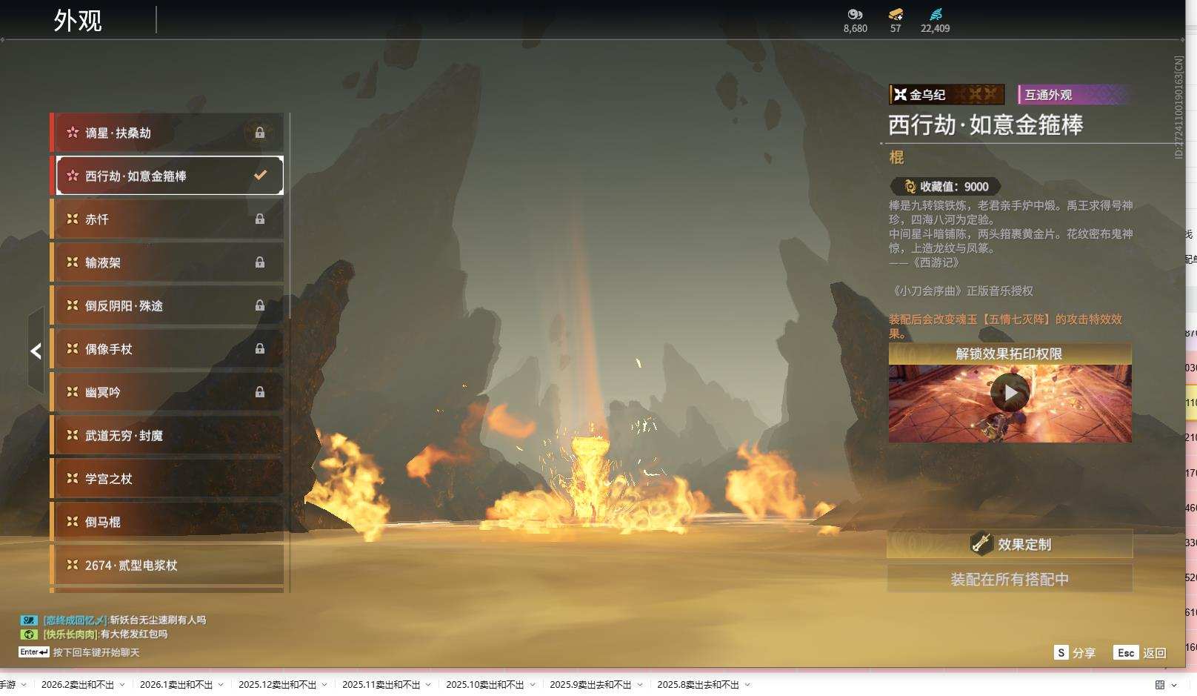The height and width of the screenshot is (696, 1197).
Task: Click the lock icon on 输液架
Action: (260, 262)
